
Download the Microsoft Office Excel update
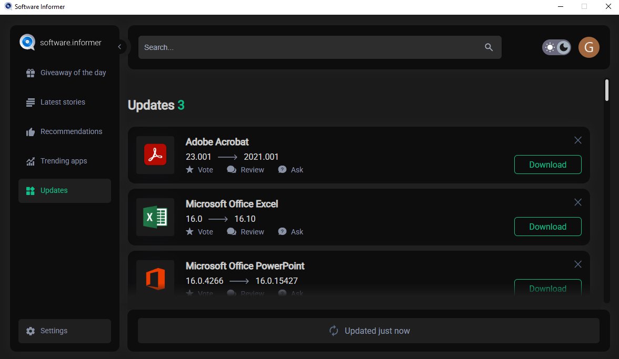point(547,227)
